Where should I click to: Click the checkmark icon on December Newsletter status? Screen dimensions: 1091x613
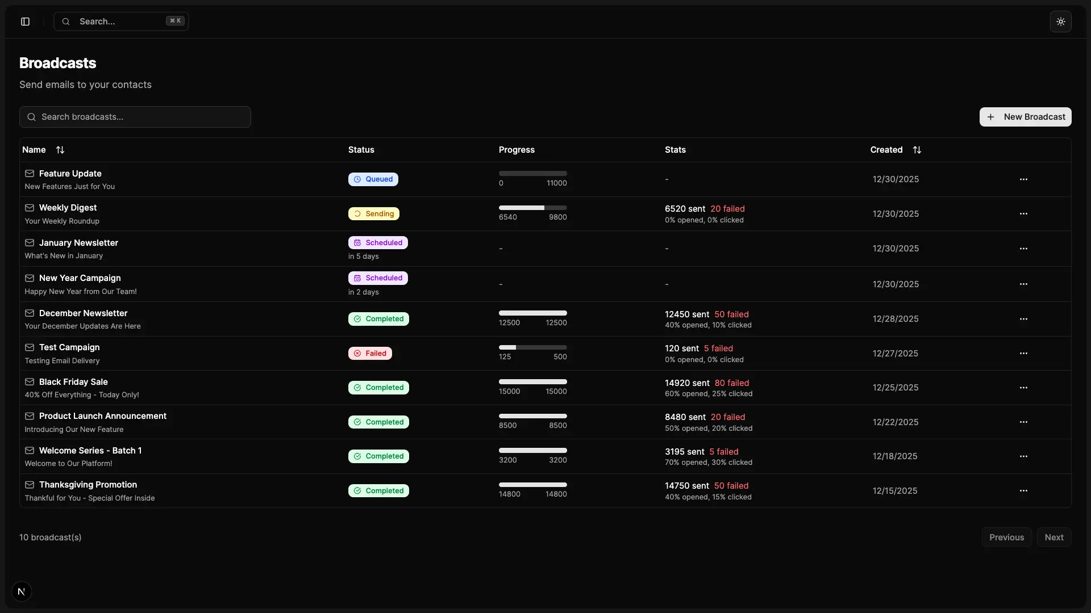[357, 318]
